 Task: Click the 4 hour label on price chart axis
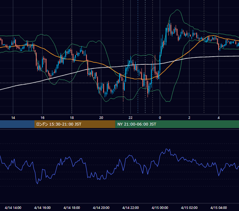(x=219, y=118)
